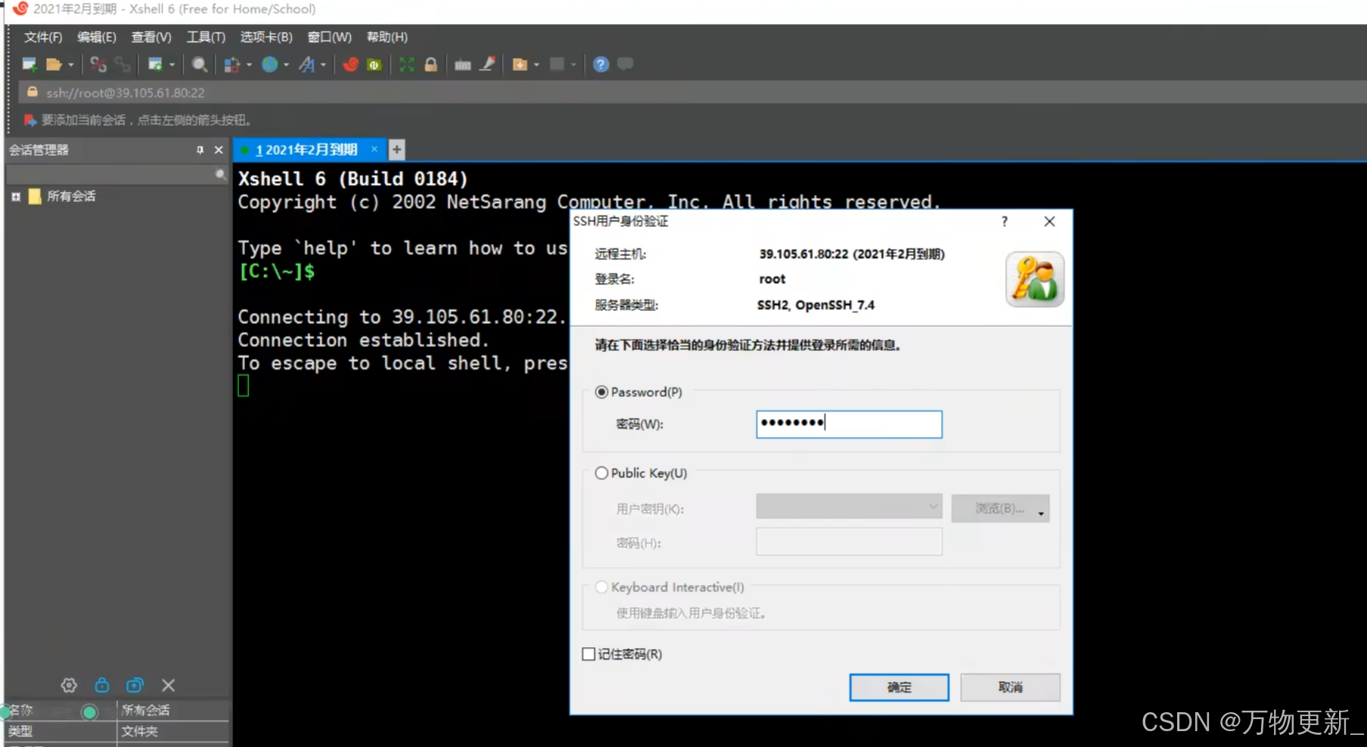Select the Public Key(U) radio button

click(601, 473)
